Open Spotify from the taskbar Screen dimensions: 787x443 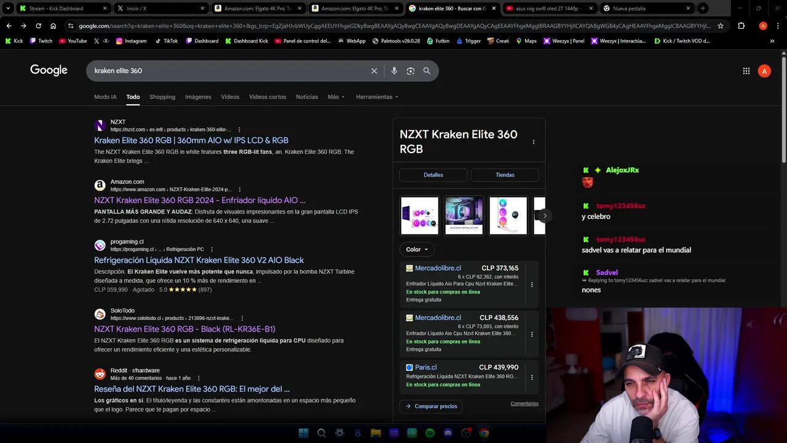click(430, 433)
